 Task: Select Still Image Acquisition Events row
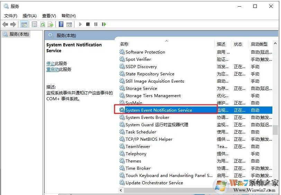[x=196, y=81]
